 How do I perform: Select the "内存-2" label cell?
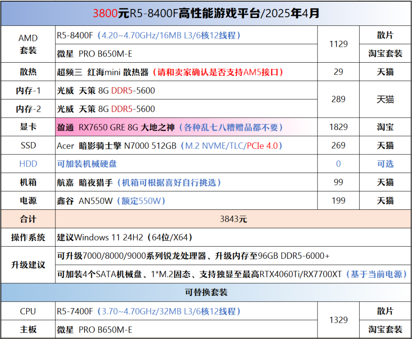pos(28,109)
